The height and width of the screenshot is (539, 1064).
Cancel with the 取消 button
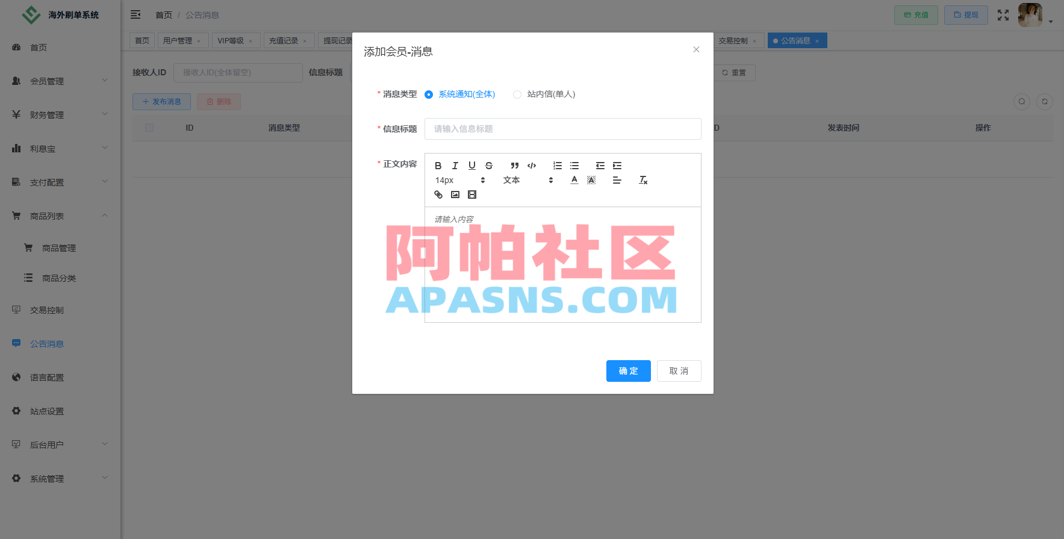679,371
